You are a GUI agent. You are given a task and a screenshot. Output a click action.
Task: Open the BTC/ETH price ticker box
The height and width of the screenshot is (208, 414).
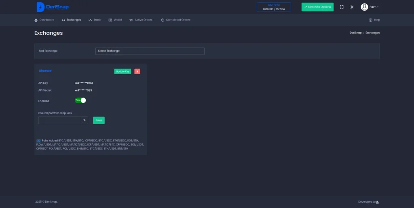(274, 7)
